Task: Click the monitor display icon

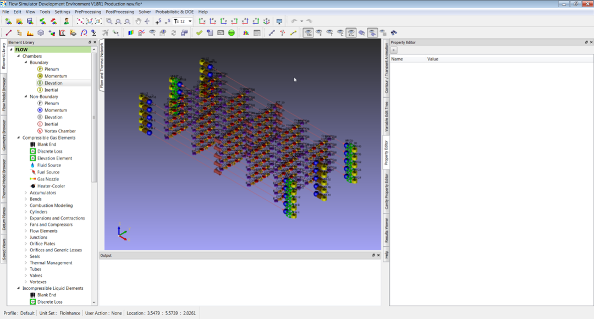Action: [x=279, y=21]
